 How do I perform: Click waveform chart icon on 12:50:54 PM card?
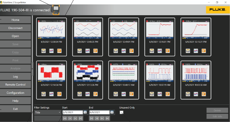(51, 51)
